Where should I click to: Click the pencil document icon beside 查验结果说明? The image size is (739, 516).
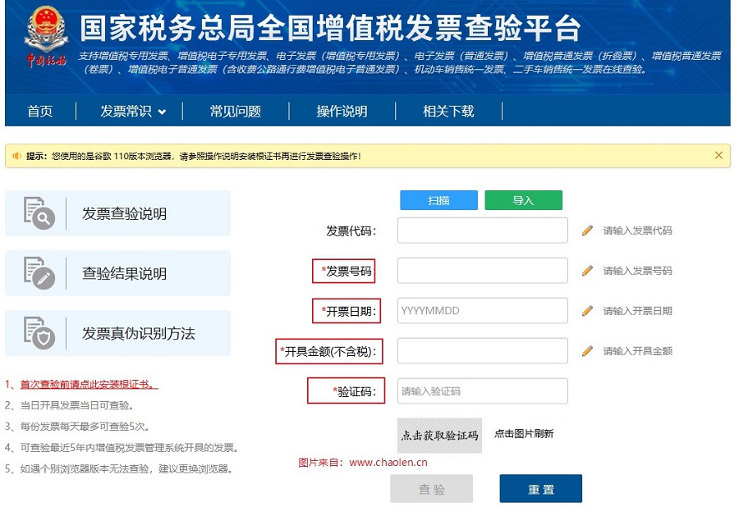pos(39,273)
